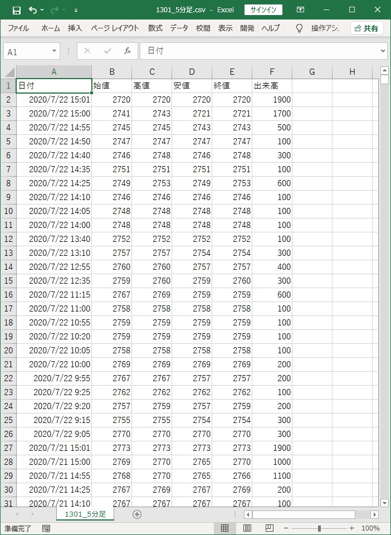Viewport: 391px width, 535px height.
Task: Open the 開発 ribbon tab
Action: [247, 28]
